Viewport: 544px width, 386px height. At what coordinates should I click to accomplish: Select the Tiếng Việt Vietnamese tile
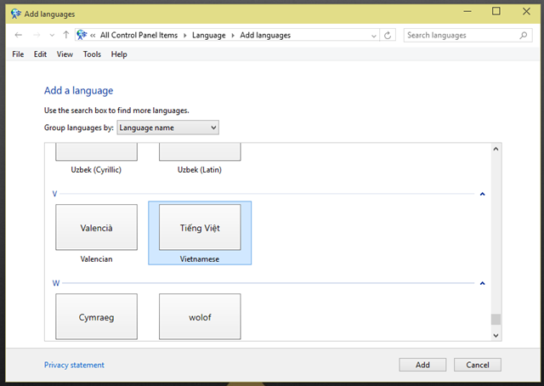tap(200, 233)
